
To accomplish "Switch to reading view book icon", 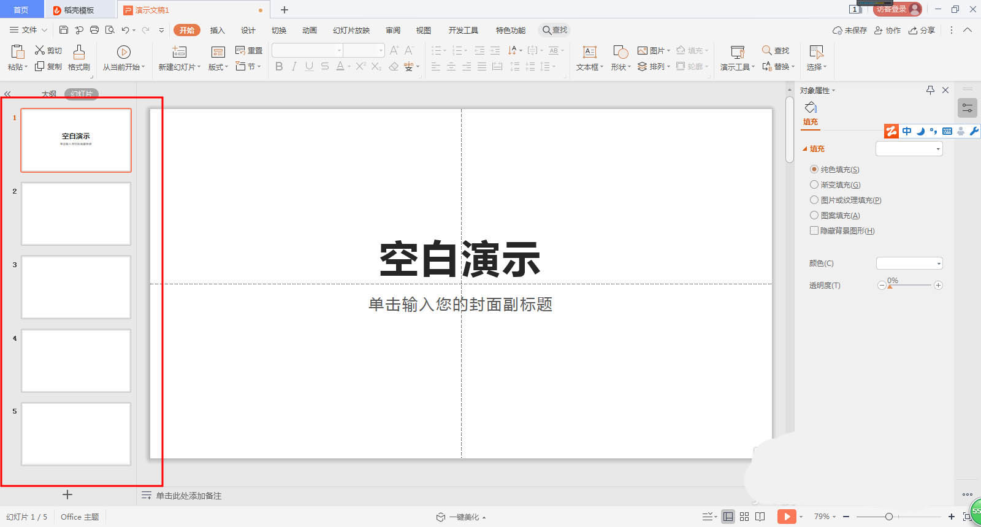I will (760, 517).
